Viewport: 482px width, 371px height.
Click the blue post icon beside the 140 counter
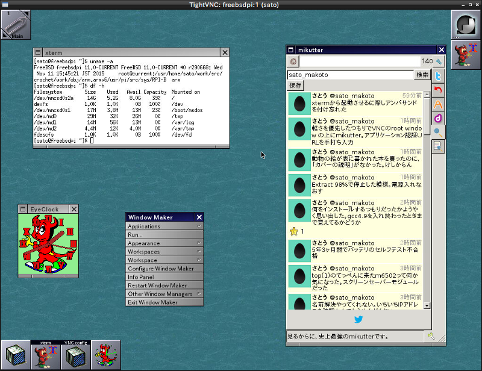tap(439, 61)
